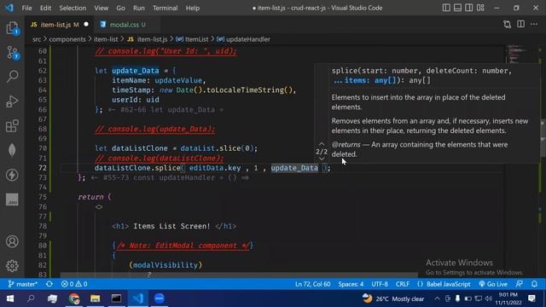Open the terminal app from taskbar
Image resolution: width=546 pixels, height=307 pixels.
116,298
